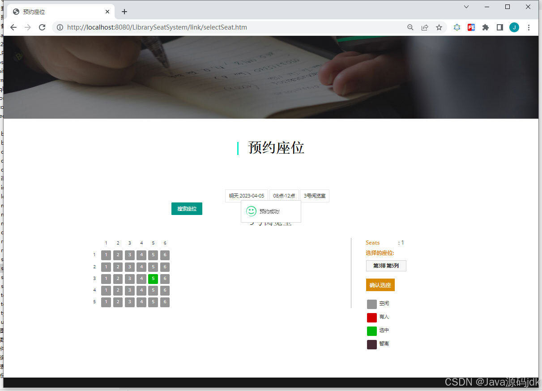Select seat 2 in row 4
Image resolution: width=542 pixels, height=391 pixels.
click(x=118, y=290)
